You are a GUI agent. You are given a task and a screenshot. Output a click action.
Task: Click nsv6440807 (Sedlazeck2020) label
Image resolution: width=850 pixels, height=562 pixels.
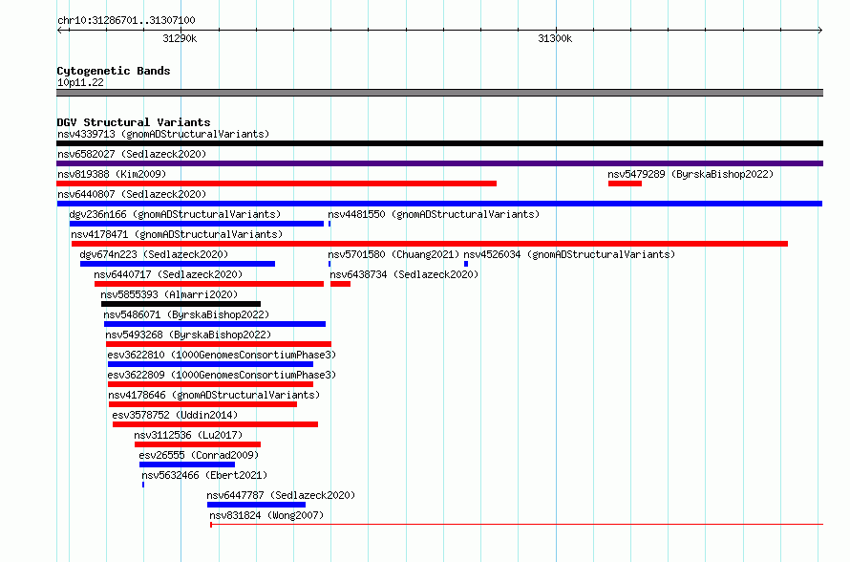click(x=132, y=194)
